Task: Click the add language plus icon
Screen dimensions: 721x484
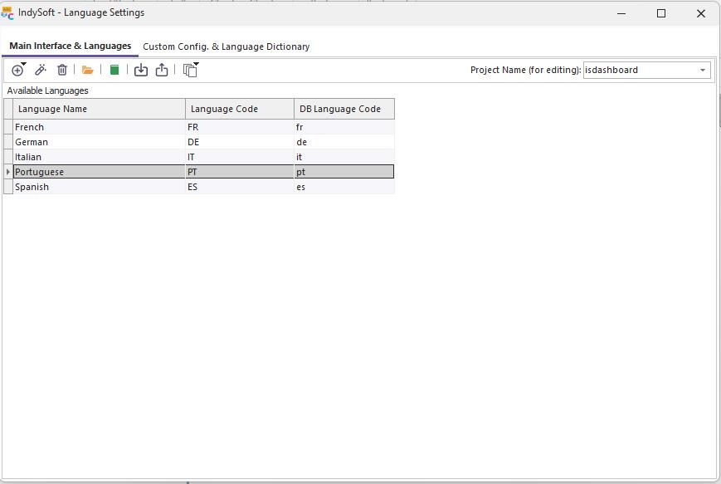Action: [x=17, y=71]
